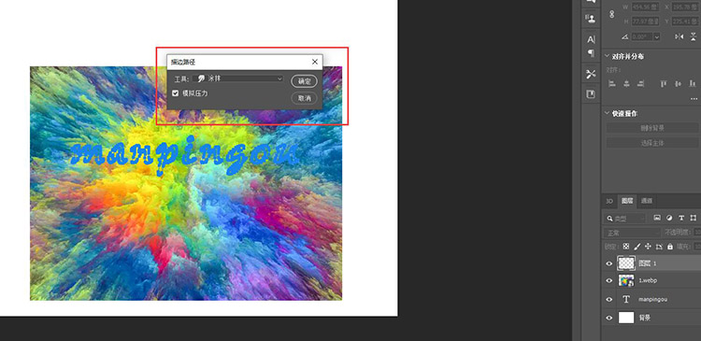Click the 取消 button
This screenshot has width=701, height=341.
click(x=305, y=98)
